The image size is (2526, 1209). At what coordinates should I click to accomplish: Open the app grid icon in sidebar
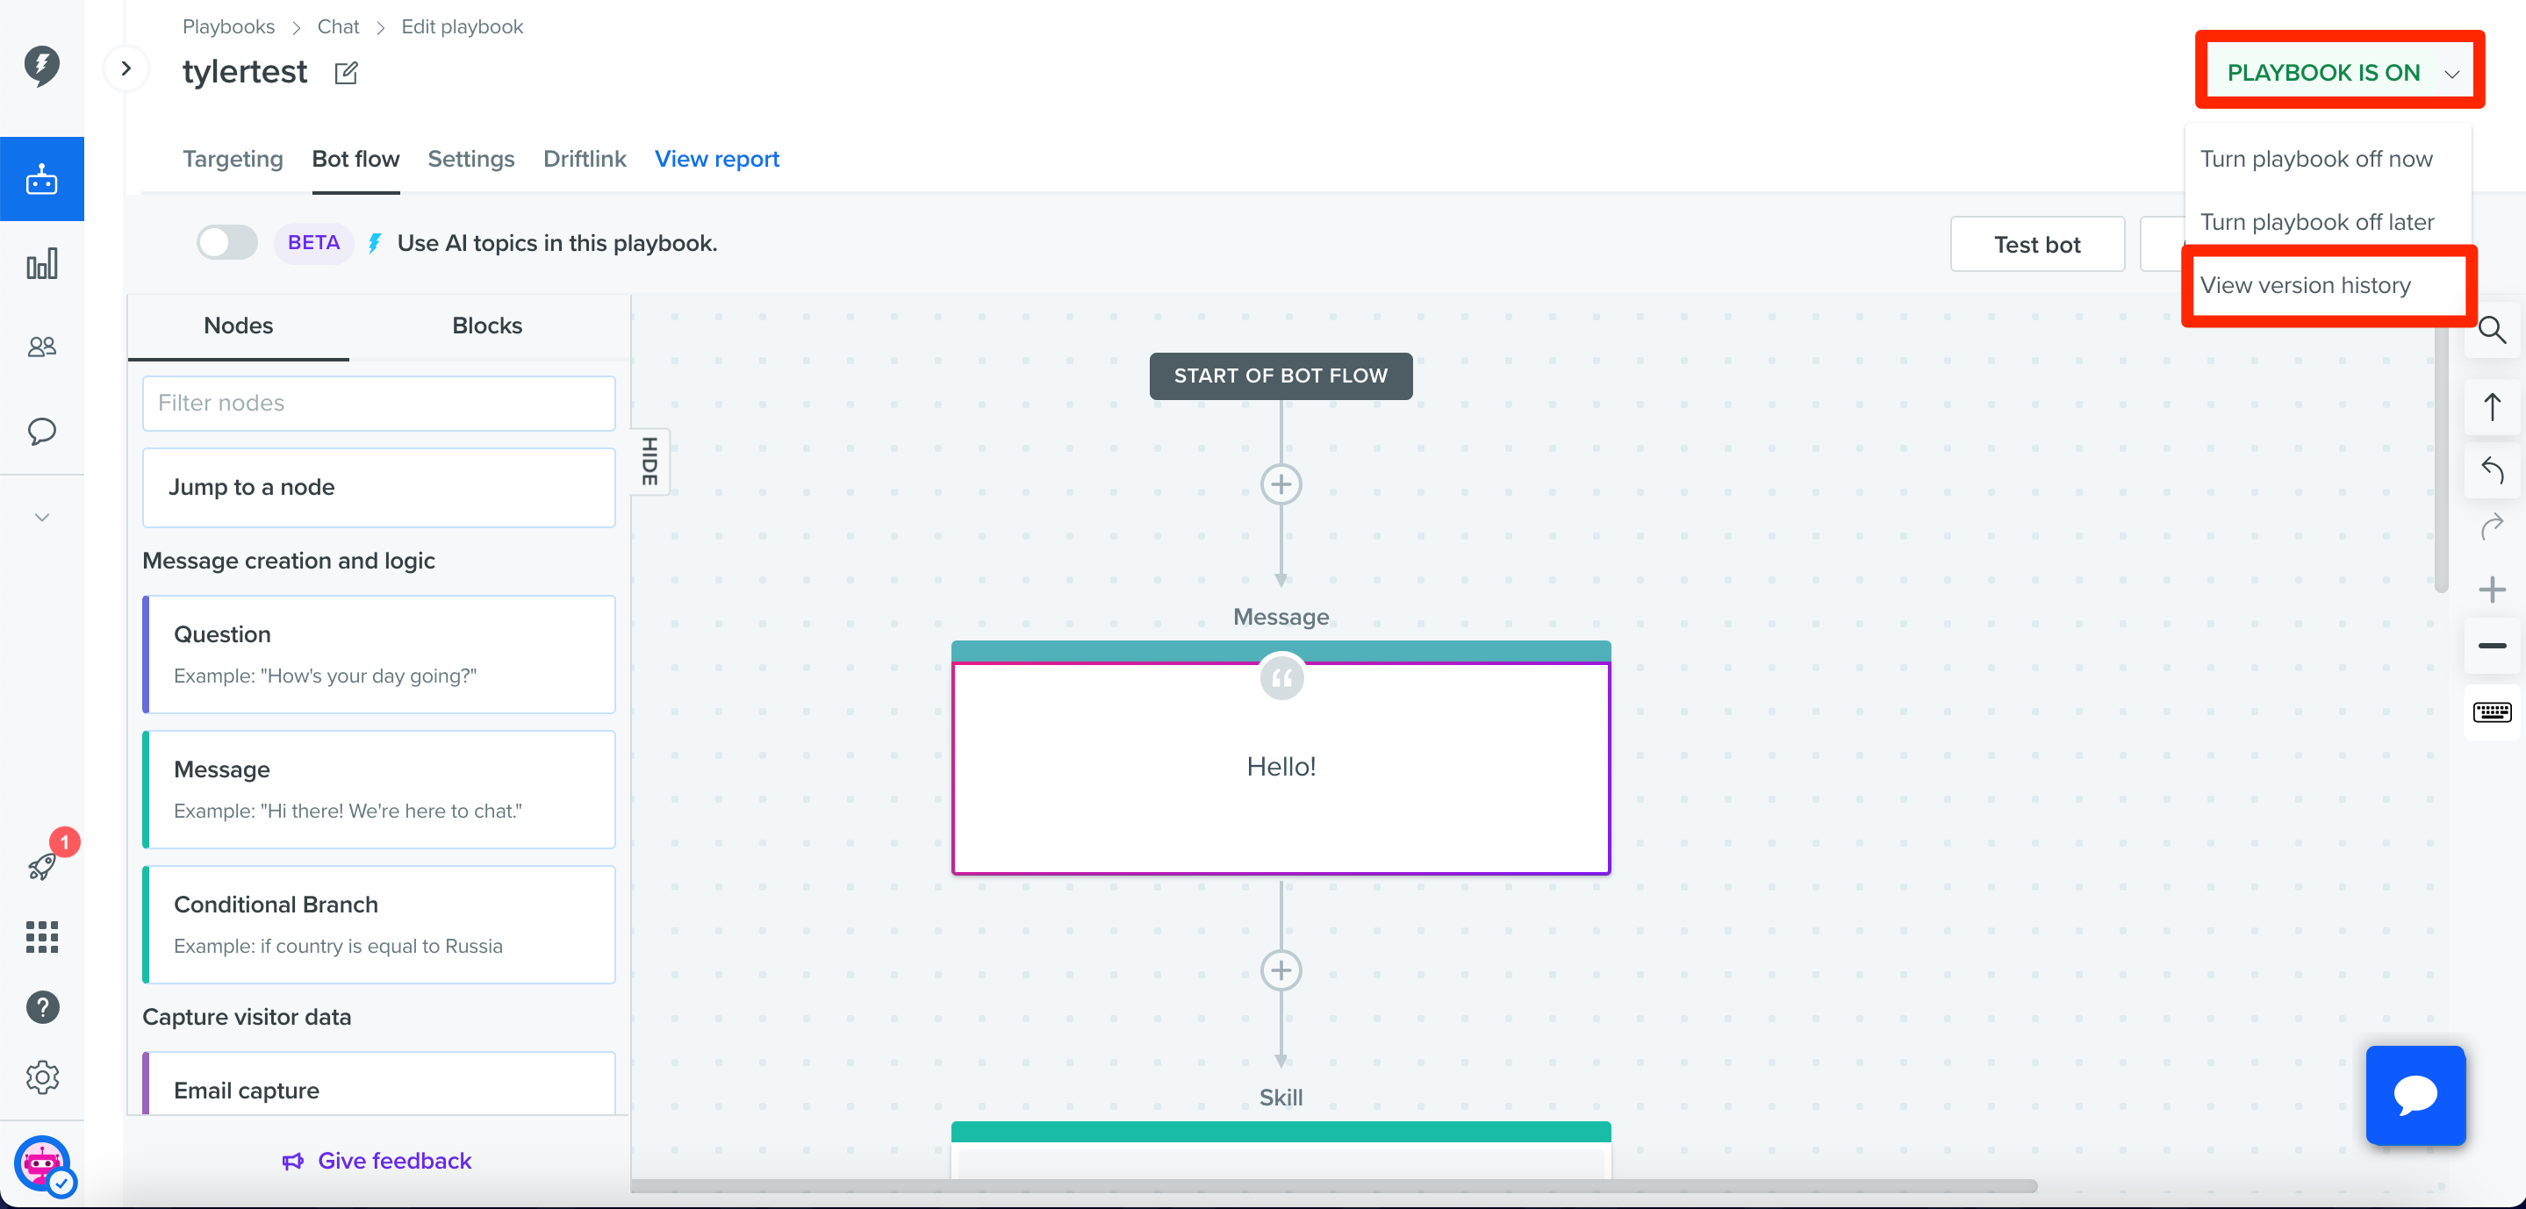(x=41, y=936)
